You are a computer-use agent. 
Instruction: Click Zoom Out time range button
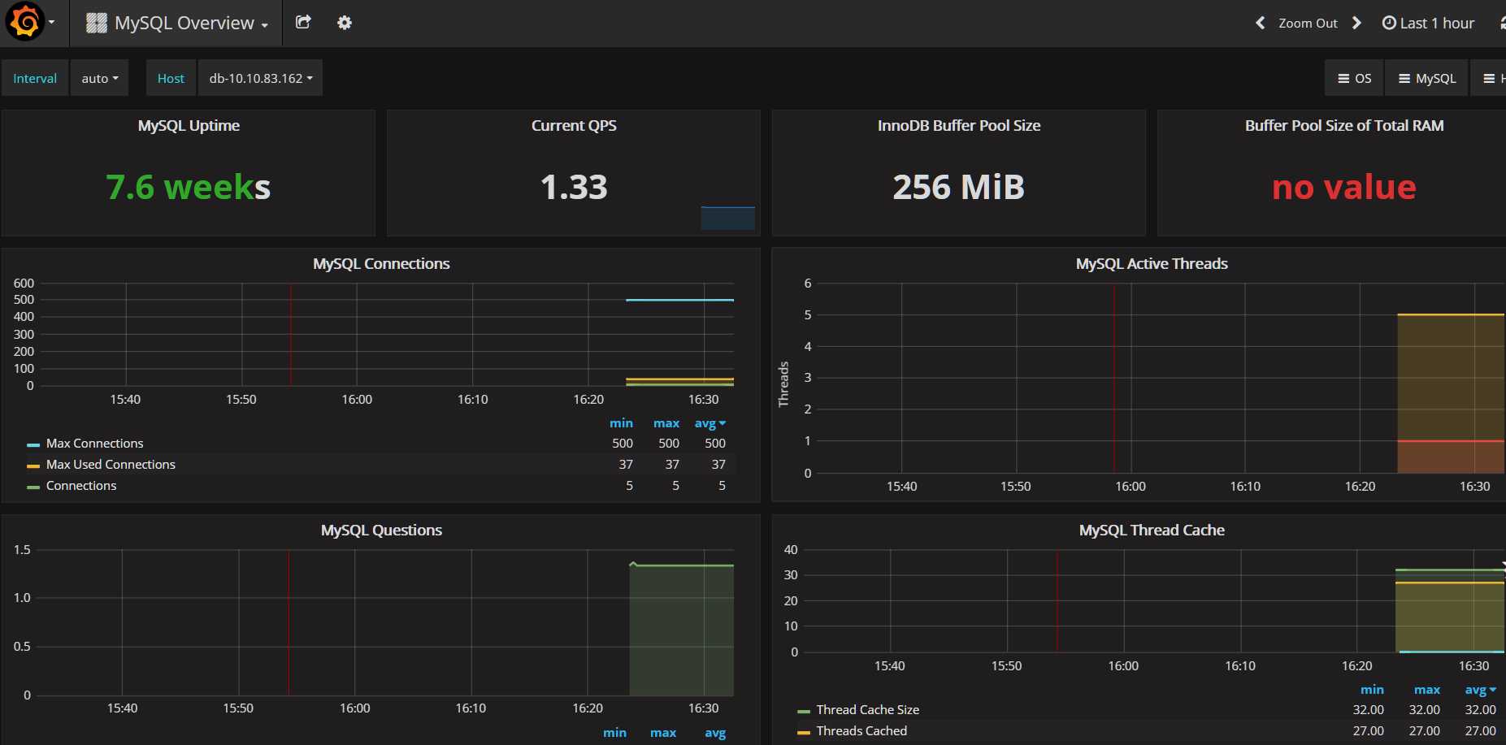pyautogui.click(x=1308, y=23)
